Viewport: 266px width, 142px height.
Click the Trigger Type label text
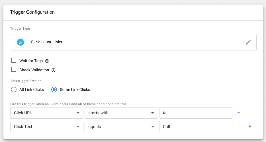[x=20, y=29]
